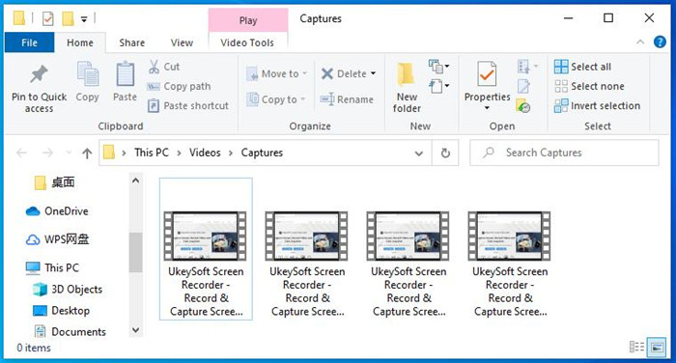Click navigation pane scroll up arrow
Viewport: 676px width, 363px height.
tap(136, 181)
